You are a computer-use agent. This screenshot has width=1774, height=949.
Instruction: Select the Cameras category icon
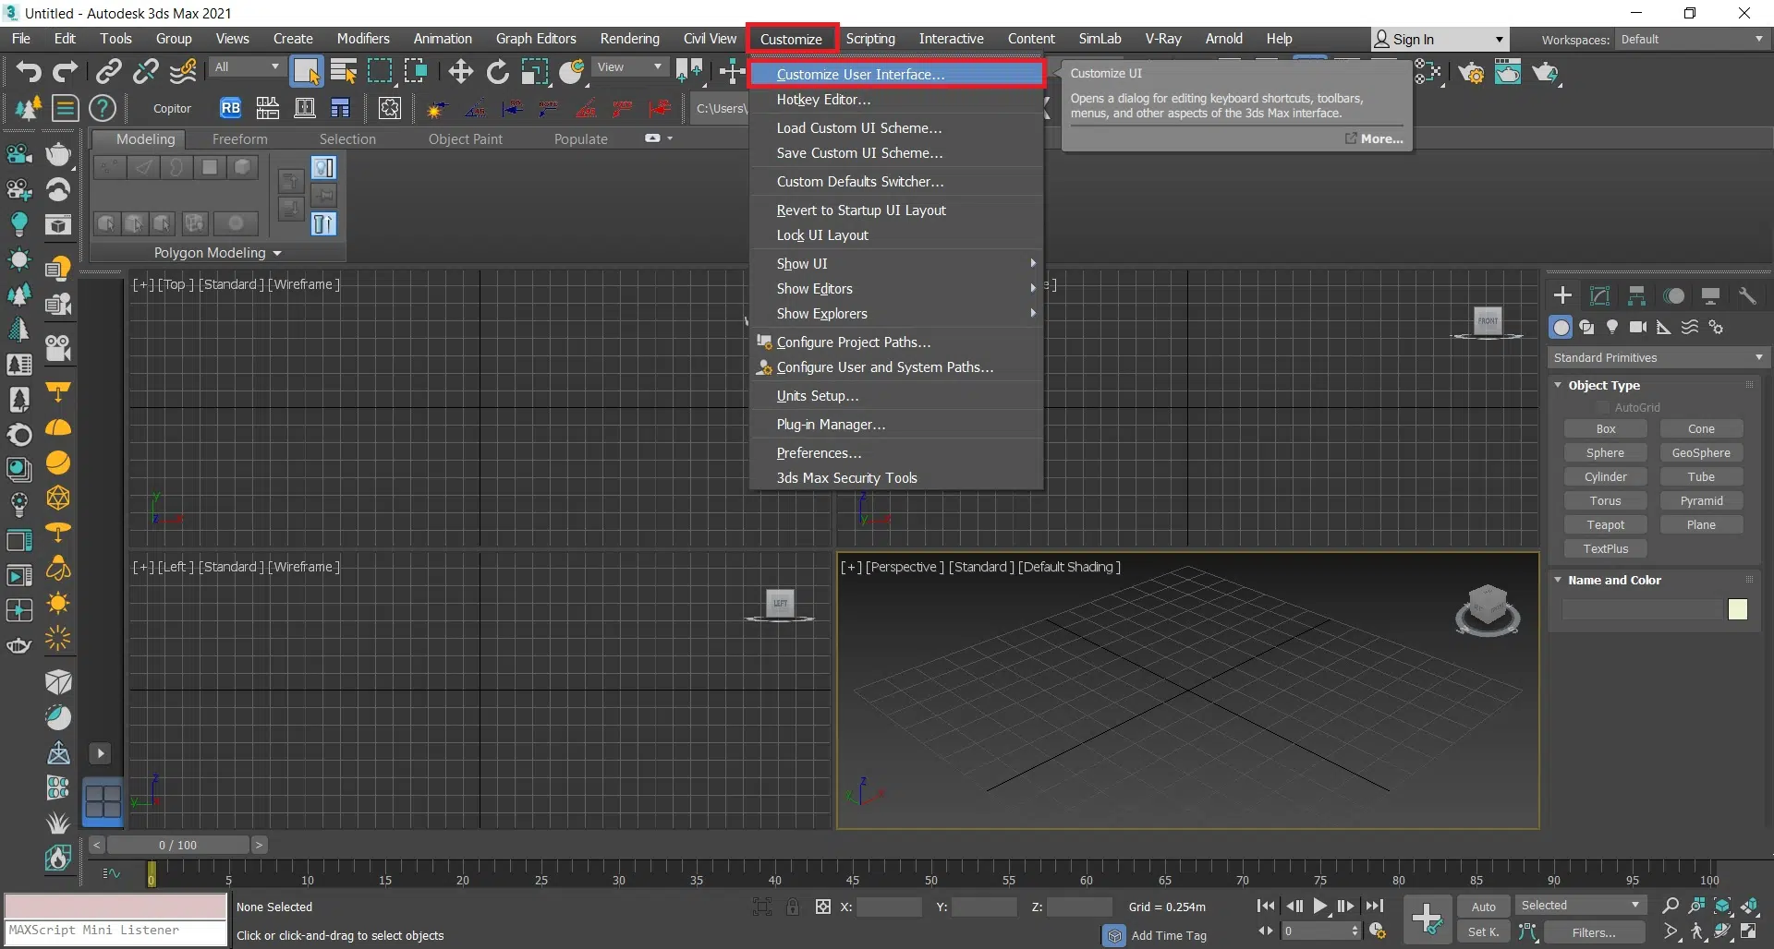1638,327
